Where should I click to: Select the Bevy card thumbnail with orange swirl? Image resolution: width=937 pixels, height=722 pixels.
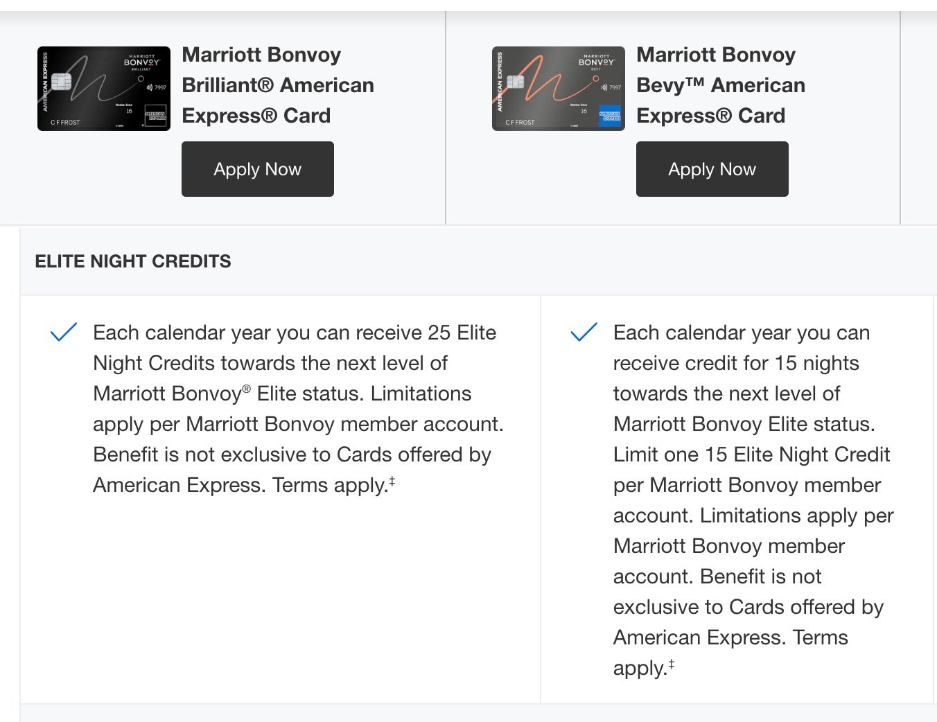click(559, 89)
